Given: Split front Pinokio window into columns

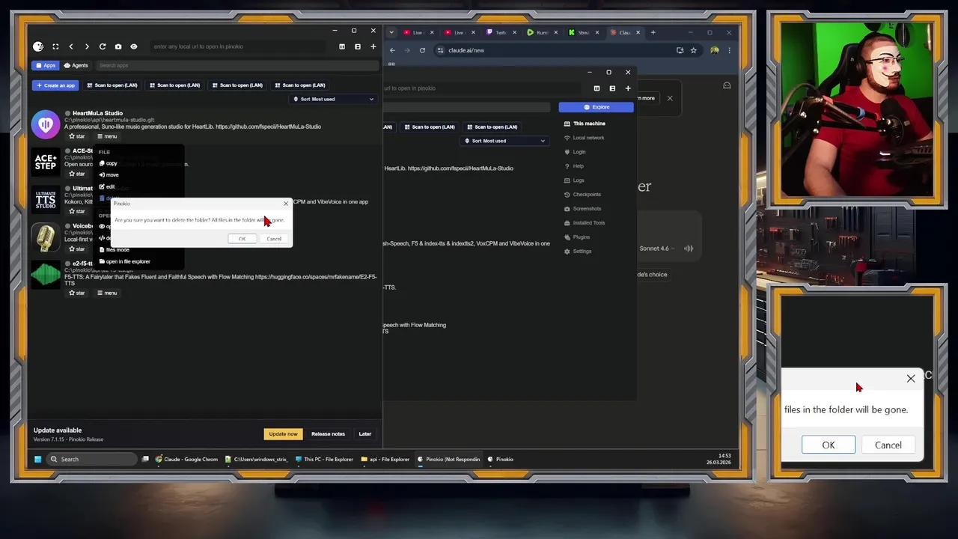Looking at the screenshot, I should tap(342, 46).
